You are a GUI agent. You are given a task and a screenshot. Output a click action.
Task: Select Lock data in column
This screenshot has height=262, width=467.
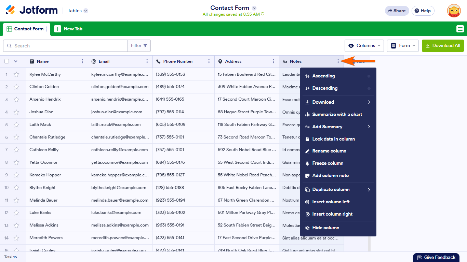click(338, 139)
